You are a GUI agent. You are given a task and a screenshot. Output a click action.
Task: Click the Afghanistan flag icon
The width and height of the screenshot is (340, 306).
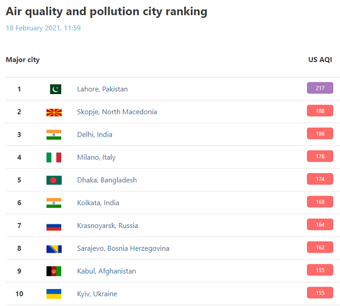point(54,271)
